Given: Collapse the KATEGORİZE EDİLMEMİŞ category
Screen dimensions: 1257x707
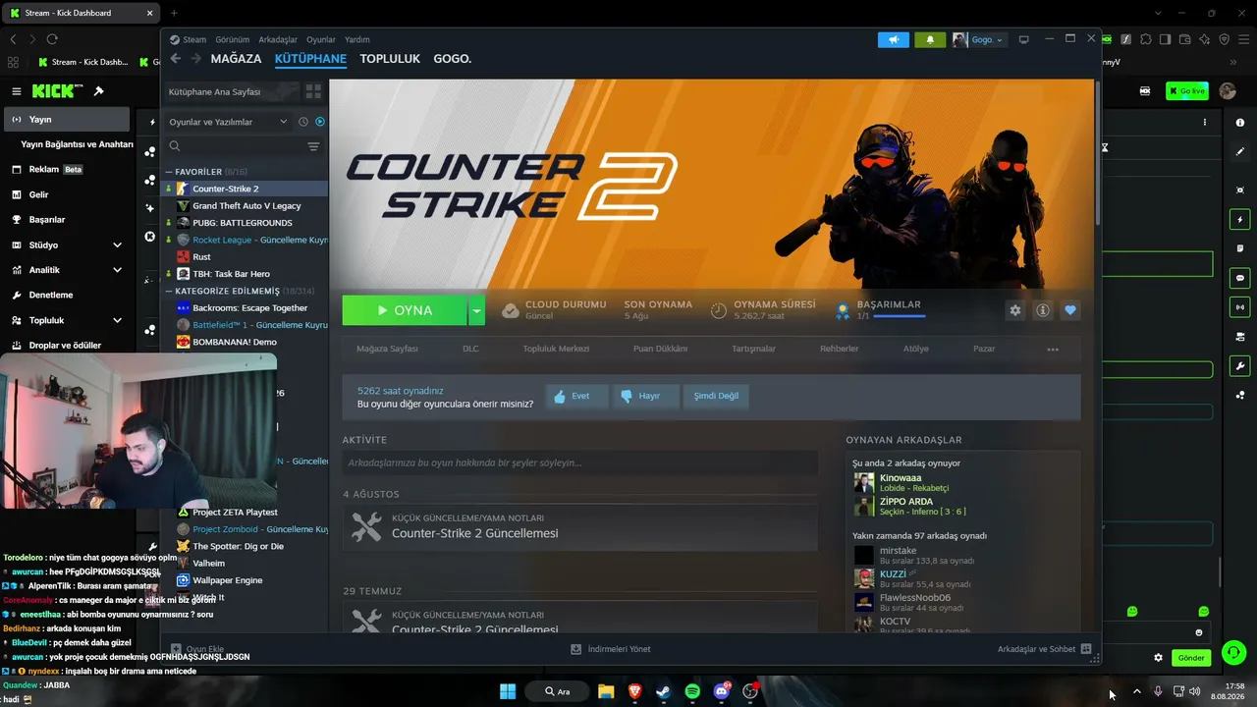Looking at the screenshot, I should coord(169,292).
